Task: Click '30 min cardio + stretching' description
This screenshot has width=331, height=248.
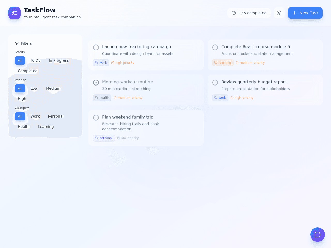Action: coord(126,89)
